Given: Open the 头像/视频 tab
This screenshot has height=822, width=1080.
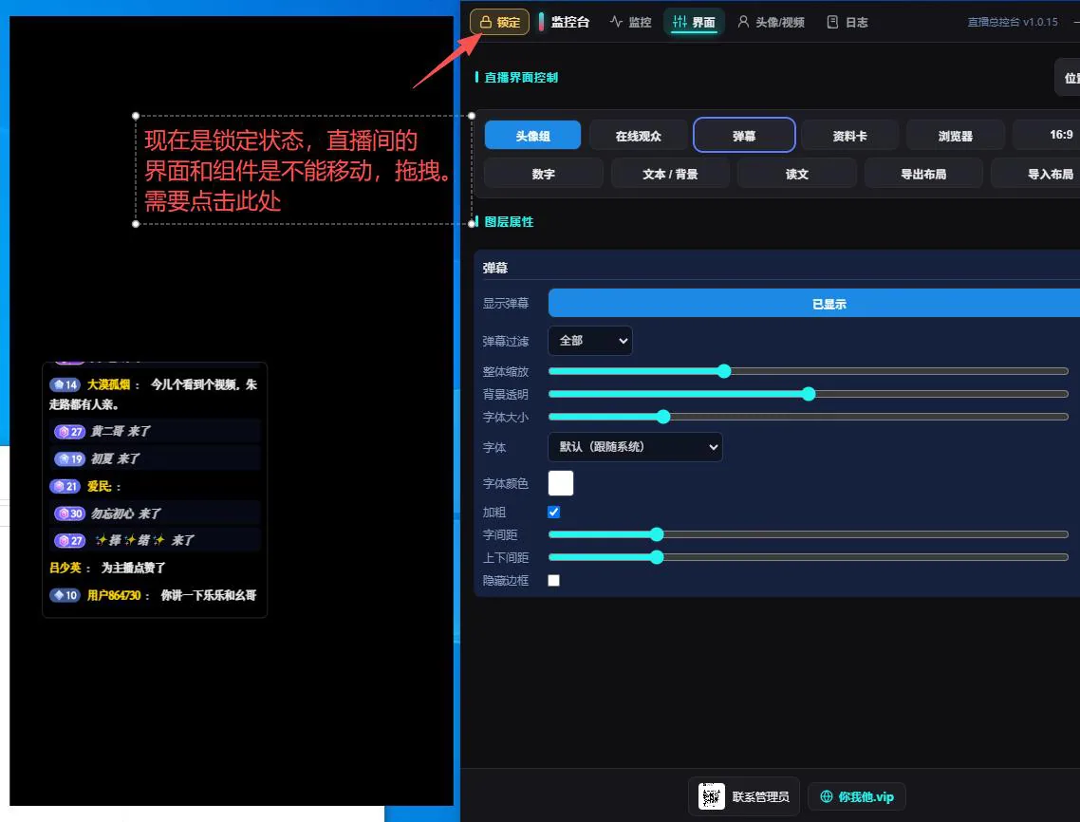Looking at the screenshot, I should point(771,22).
